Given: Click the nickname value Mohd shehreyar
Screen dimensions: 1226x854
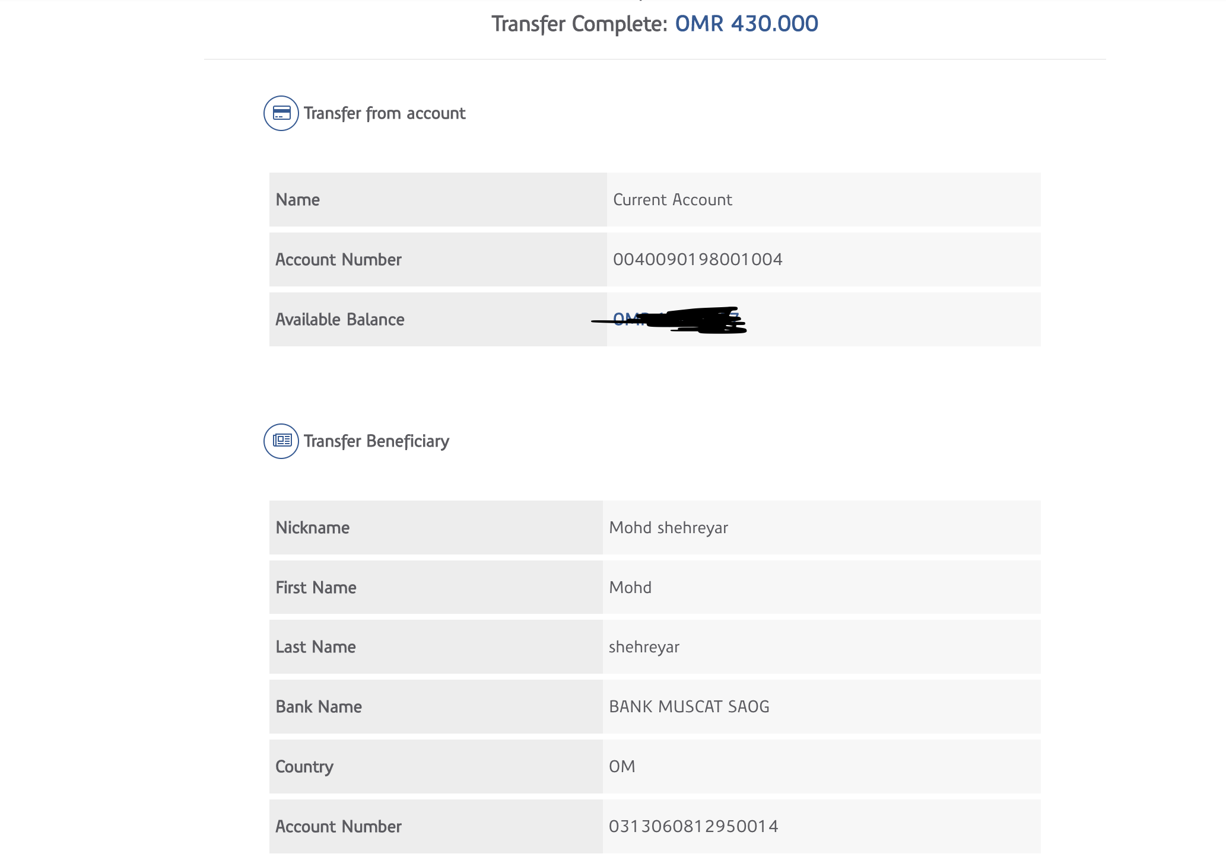Looking at the screenshot, I should pos(668,528).
